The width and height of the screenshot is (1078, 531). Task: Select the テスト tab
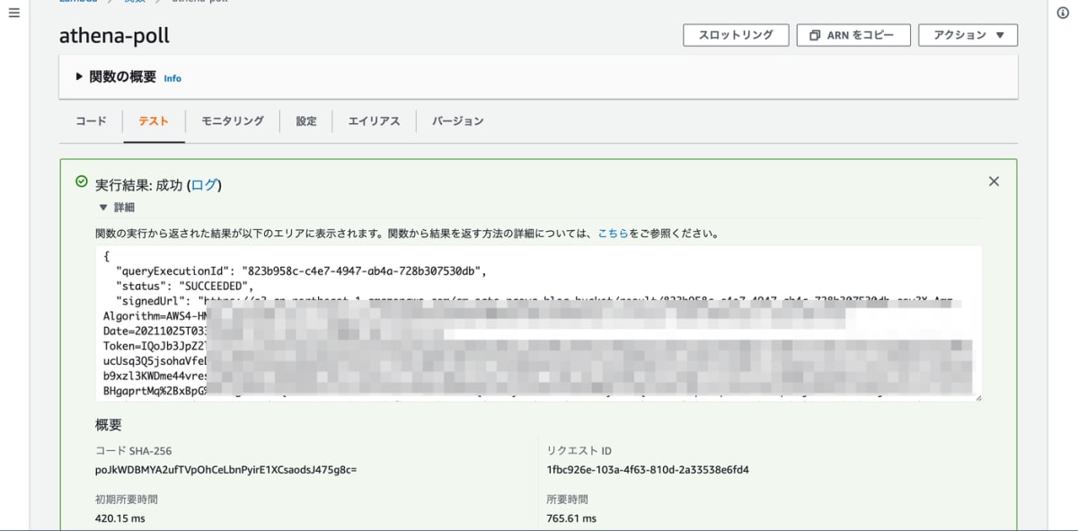[x=154, y=121]
